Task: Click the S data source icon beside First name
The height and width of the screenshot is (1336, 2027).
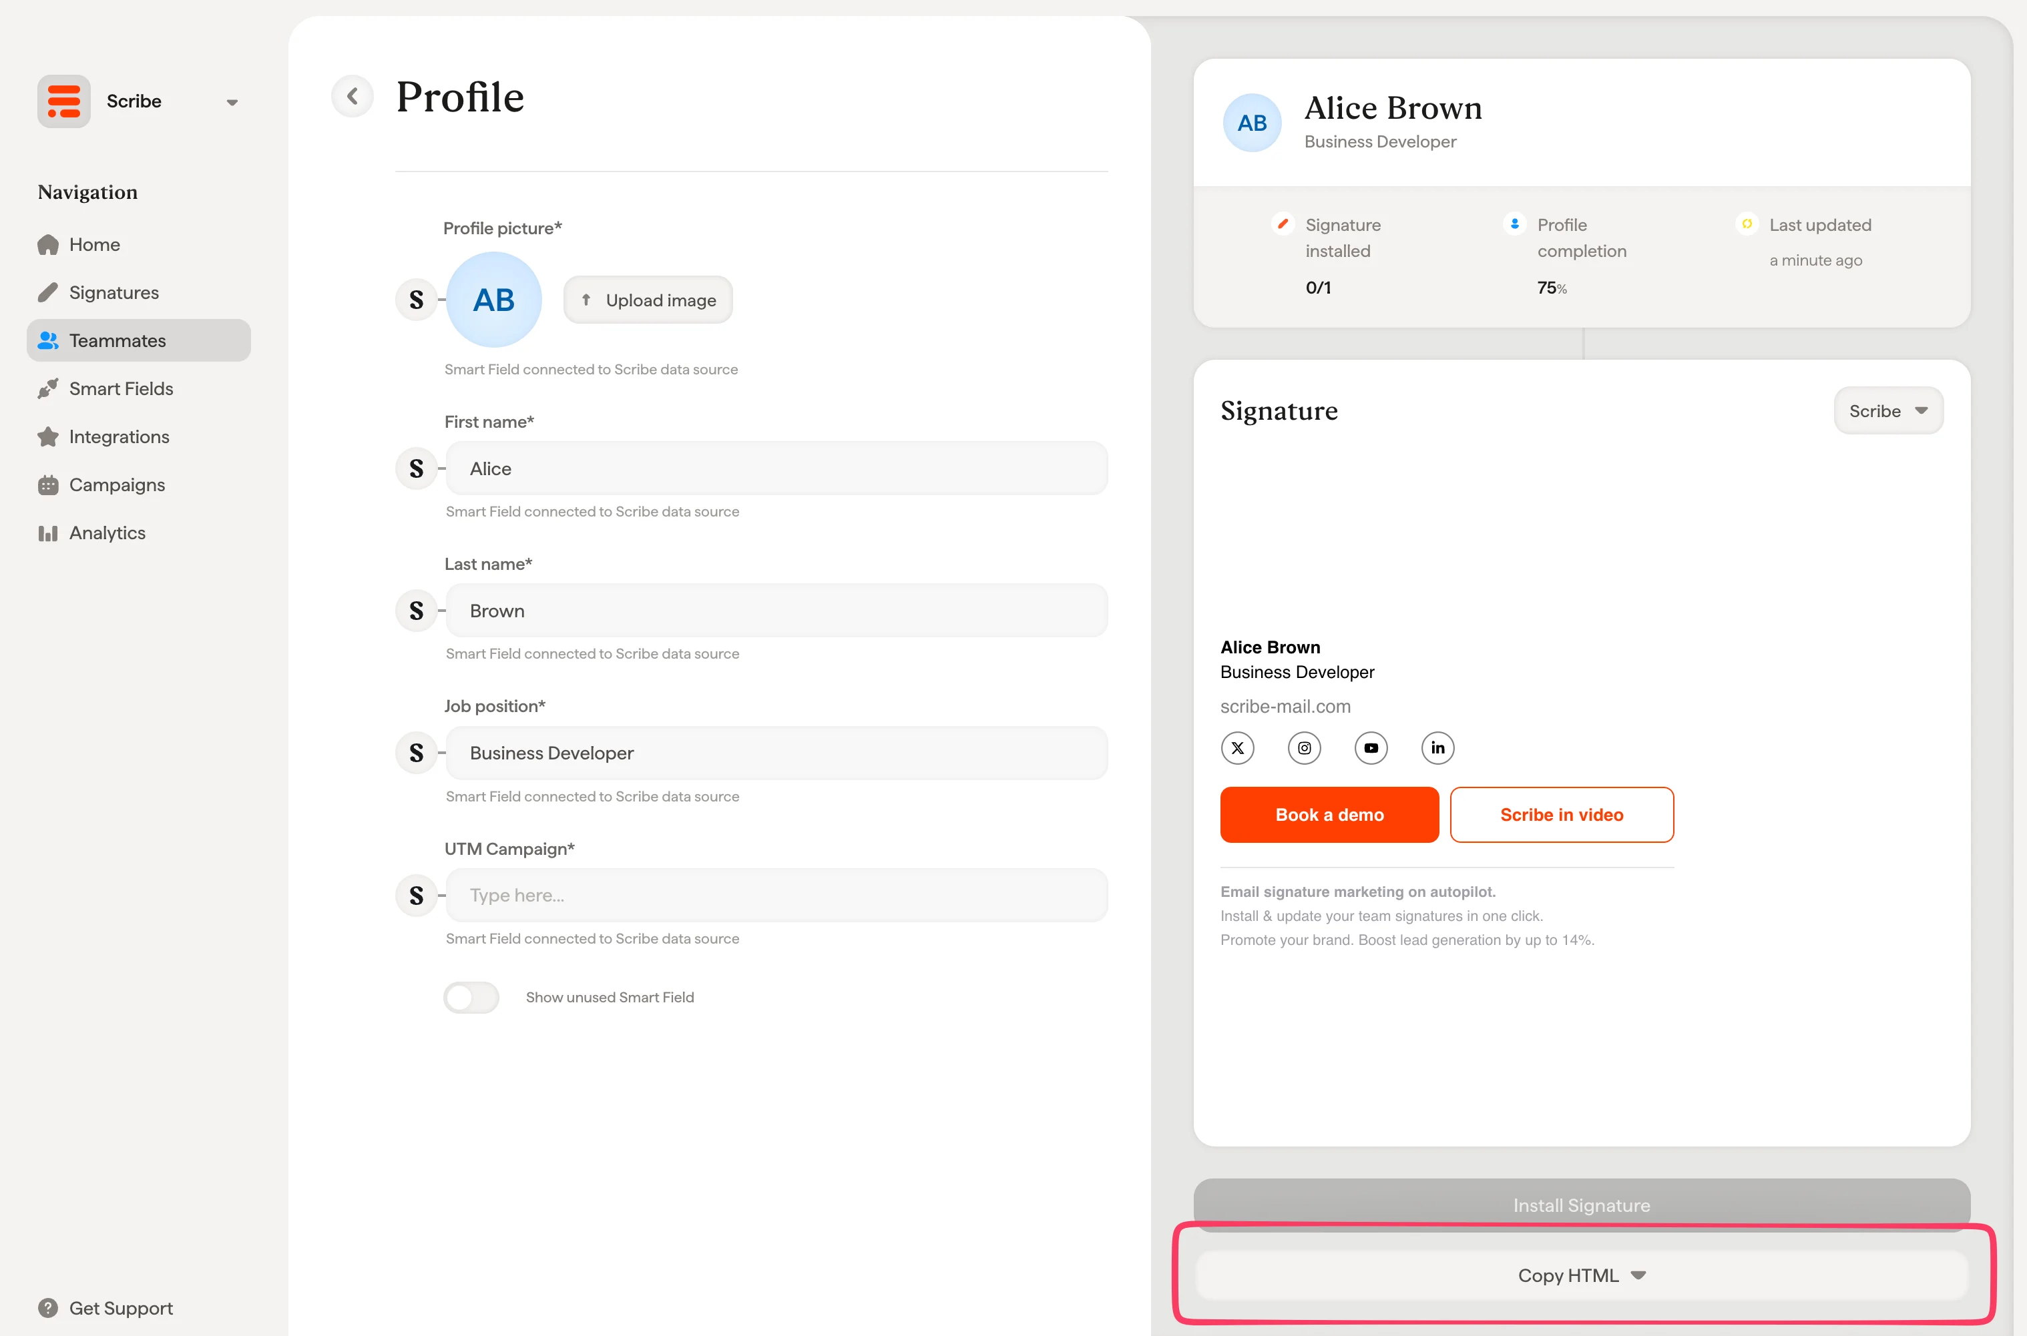Action: (417, 468)
